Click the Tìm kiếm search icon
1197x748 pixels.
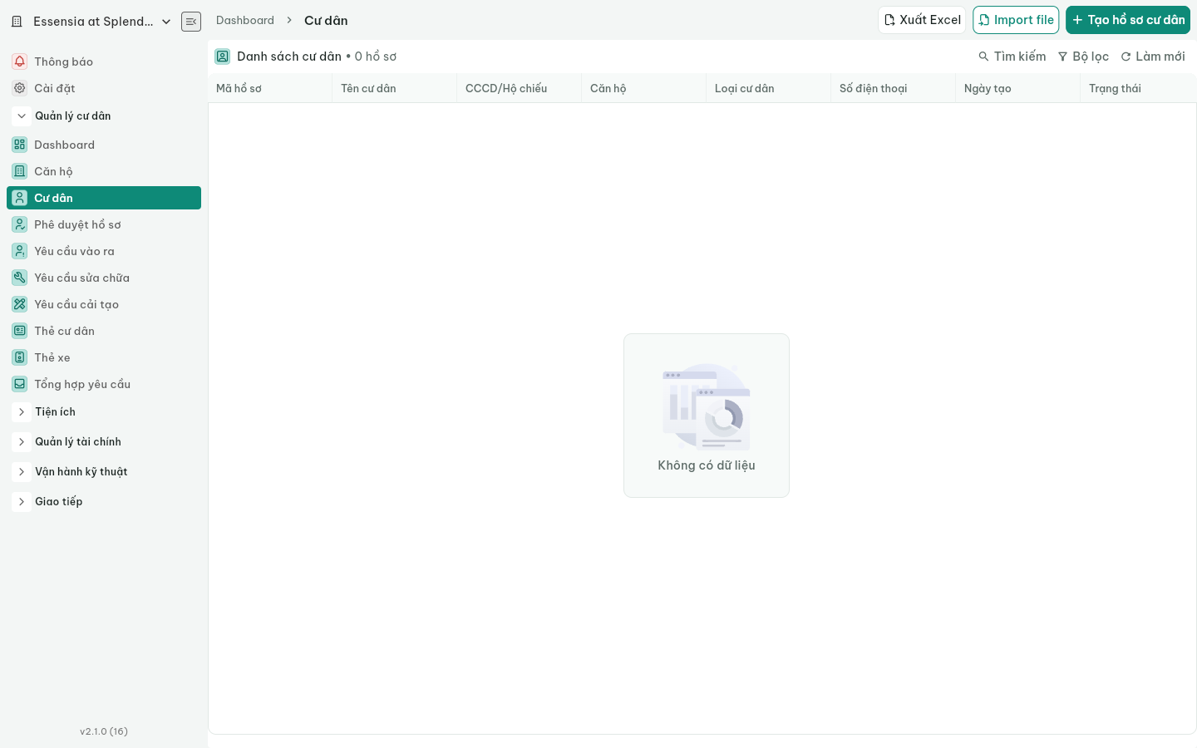click(x=984, y=57)
